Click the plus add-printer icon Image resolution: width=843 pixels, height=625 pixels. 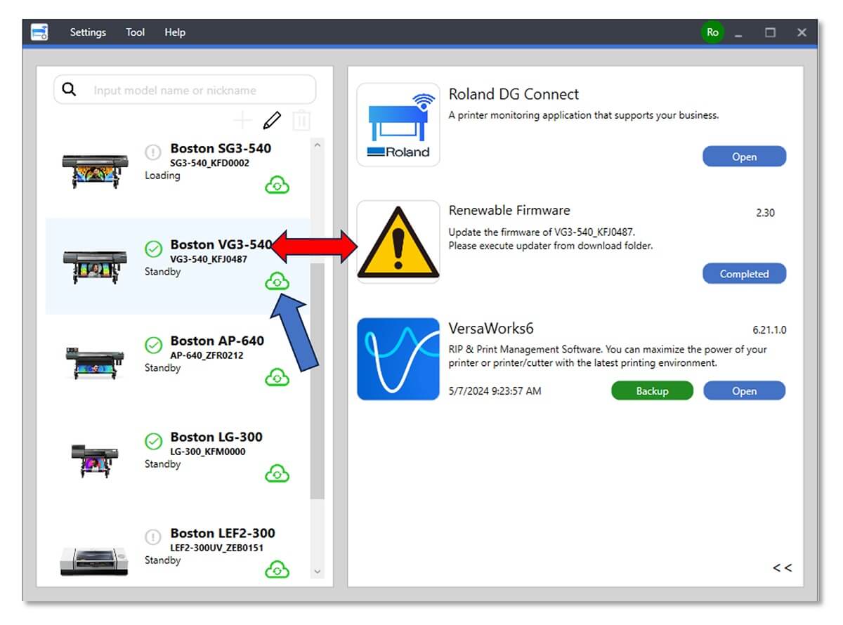(x=242, y=121)
